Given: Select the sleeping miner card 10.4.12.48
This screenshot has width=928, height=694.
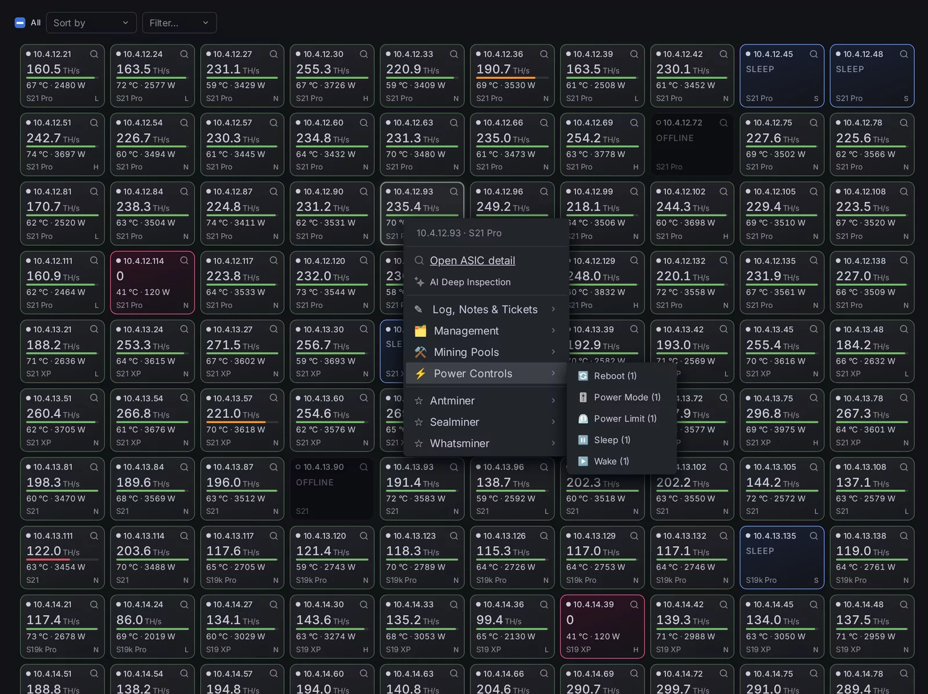Looking at the screenshot, I should point(872,76).
